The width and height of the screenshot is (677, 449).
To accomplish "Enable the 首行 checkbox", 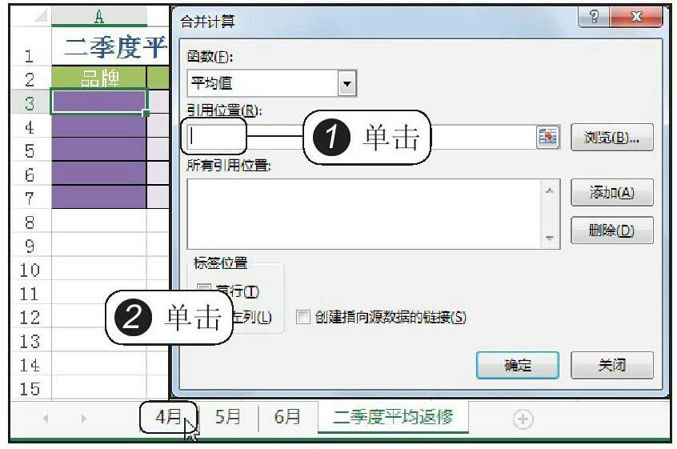I will tap(204, 290).
